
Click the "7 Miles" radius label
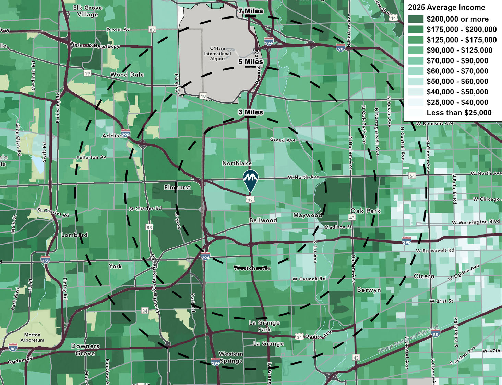pyautogui.click(x=251, y=11)
